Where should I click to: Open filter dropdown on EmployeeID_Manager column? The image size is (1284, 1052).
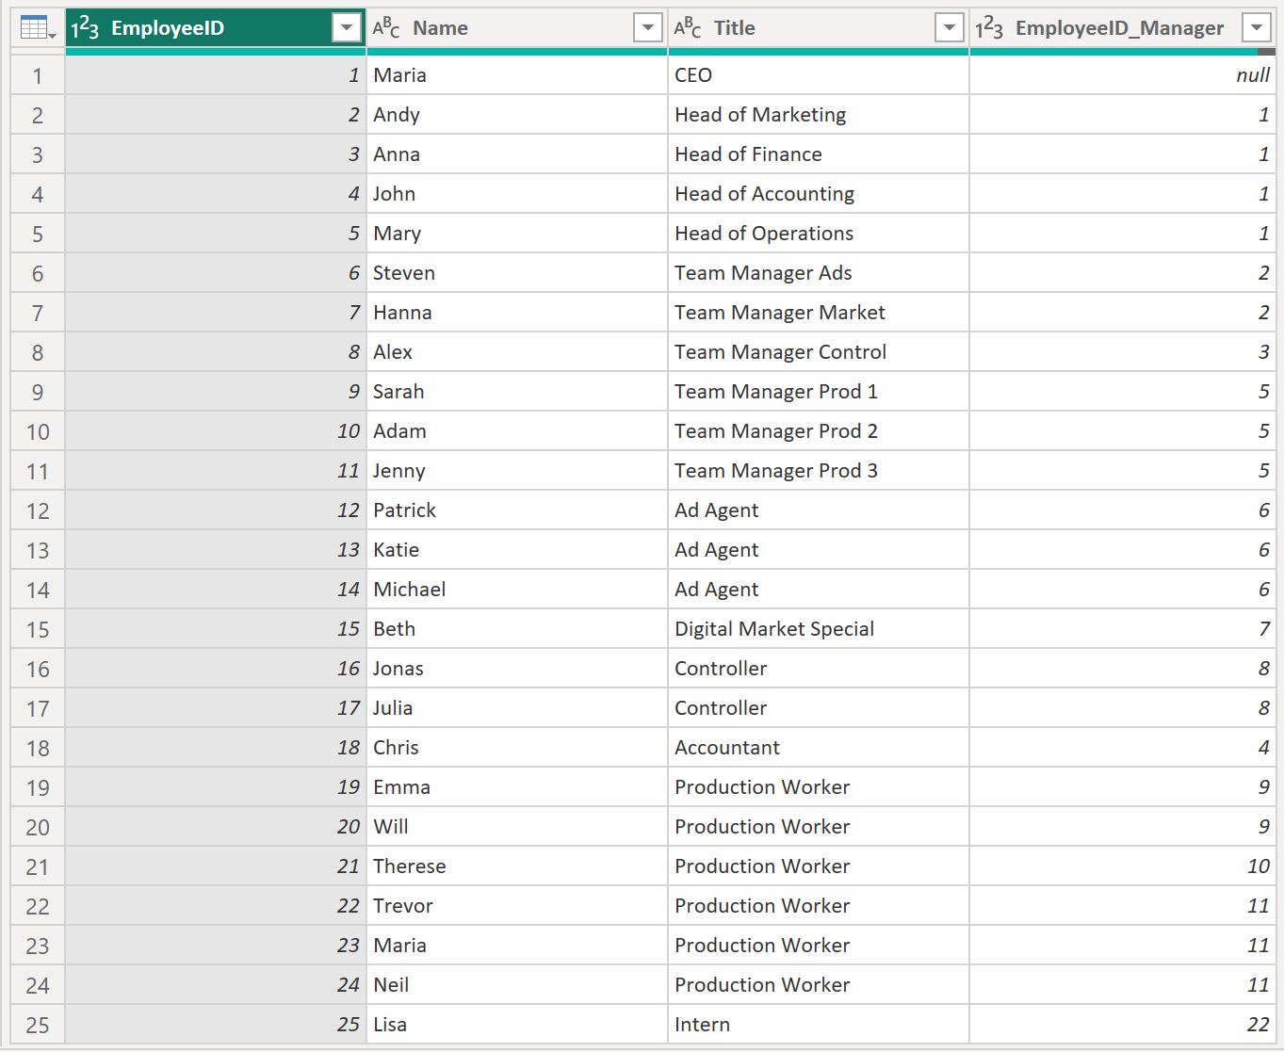[1257, 27]
